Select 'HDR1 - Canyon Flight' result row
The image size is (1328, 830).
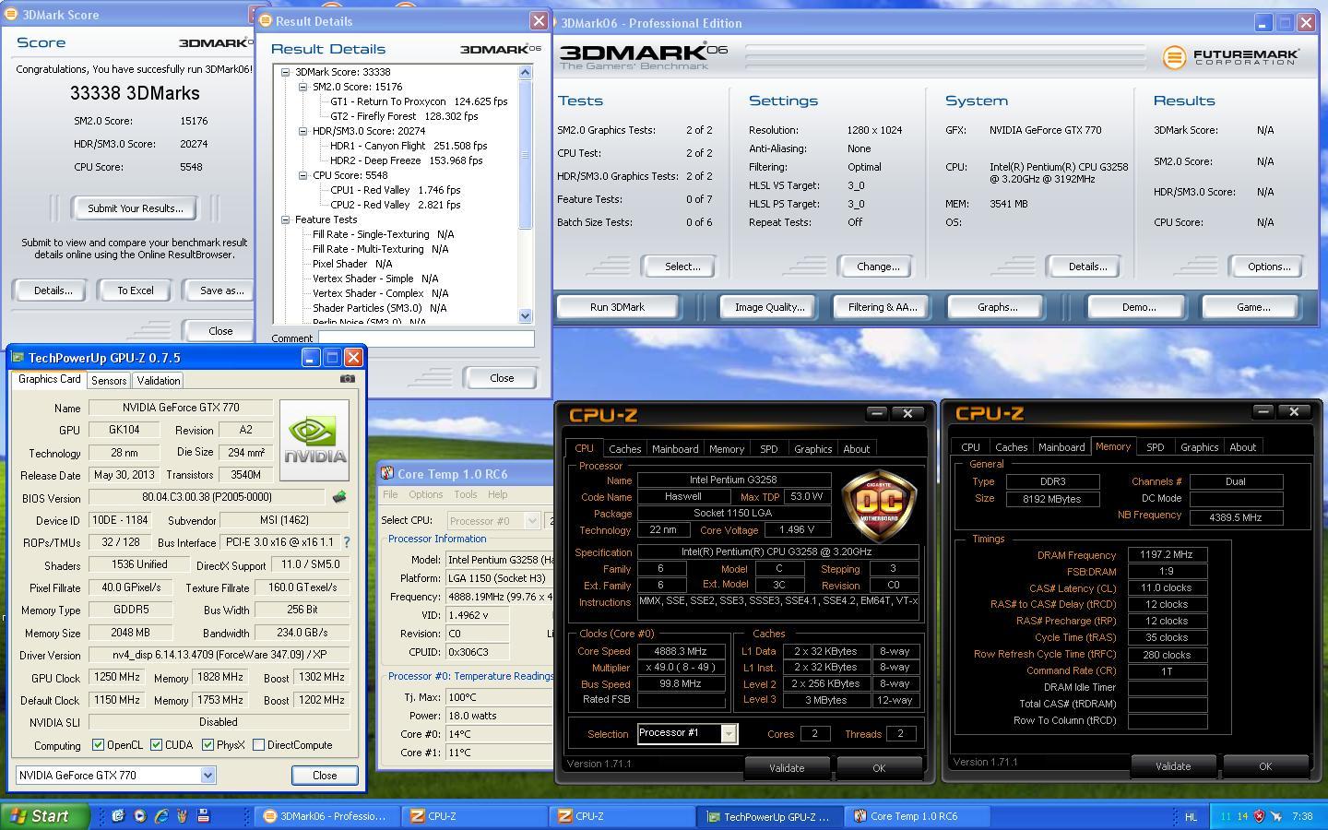(x=409, y=146)
